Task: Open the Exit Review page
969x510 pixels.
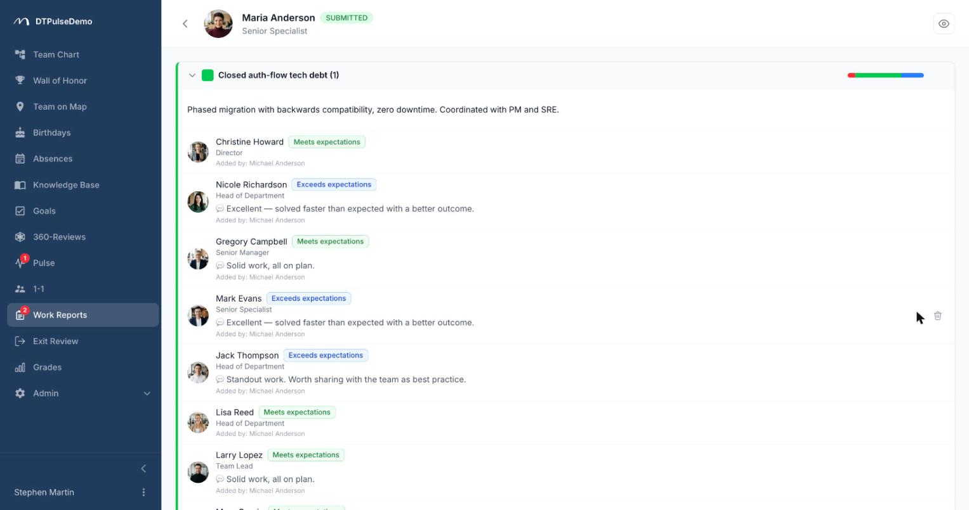Action: click(x=83, y=341)
